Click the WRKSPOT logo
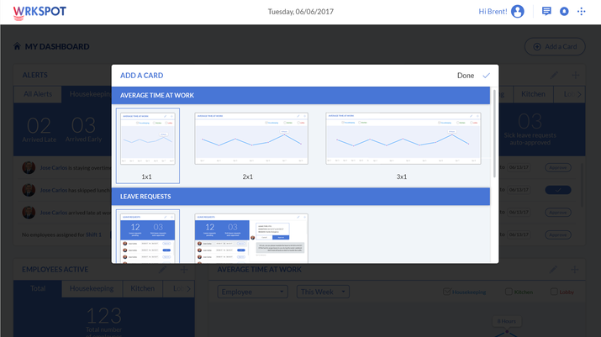Viewport: 601px width, 337px height. point(40,13)
